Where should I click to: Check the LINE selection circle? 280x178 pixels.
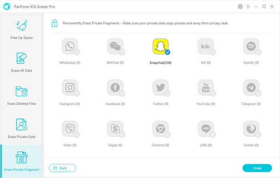(x=213, y=134)
